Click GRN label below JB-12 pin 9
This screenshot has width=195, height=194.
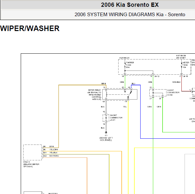click(x=150, y=82)
